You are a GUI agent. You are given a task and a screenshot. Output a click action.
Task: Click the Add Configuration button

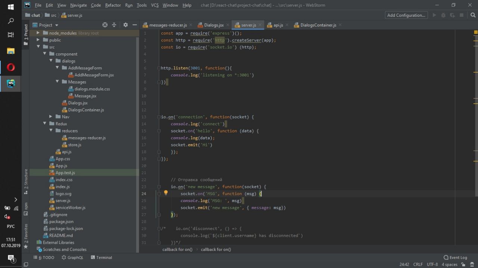click(x=406, y=15)
